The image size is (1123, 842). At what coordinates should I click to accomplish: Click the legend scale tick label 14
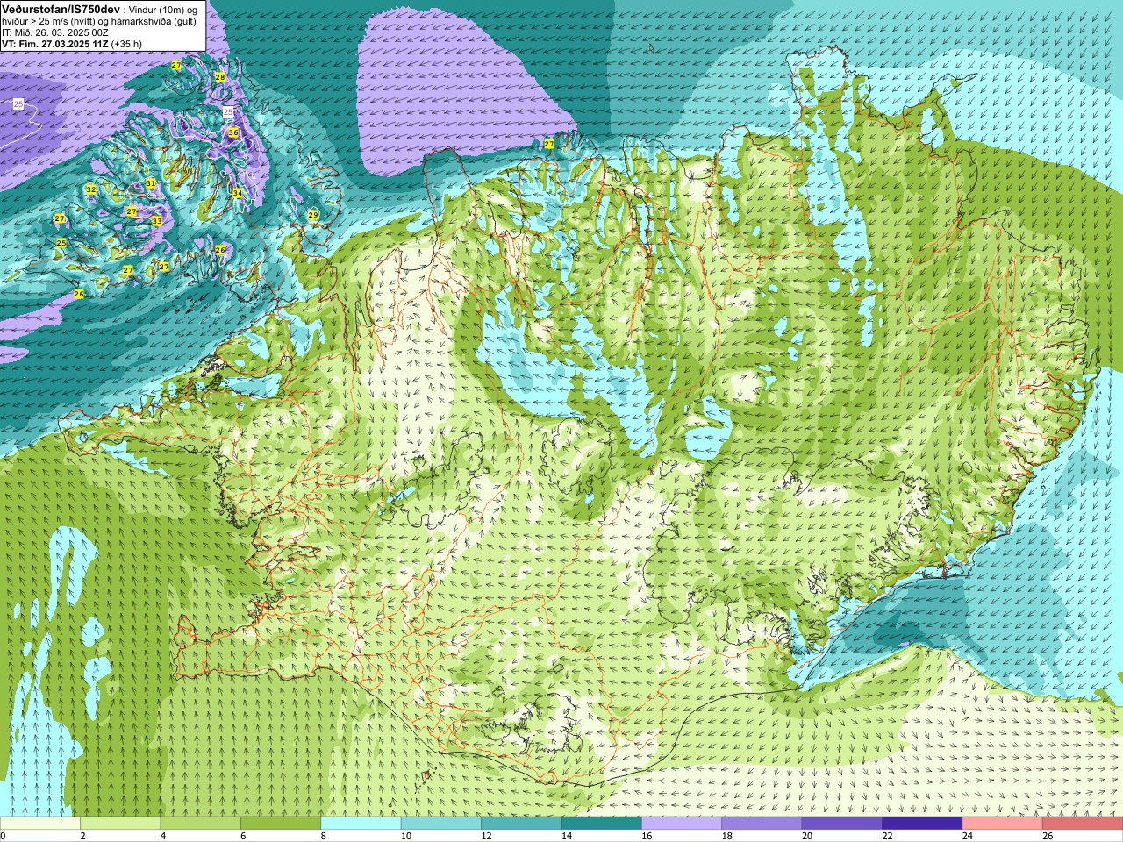pos(566,836)
